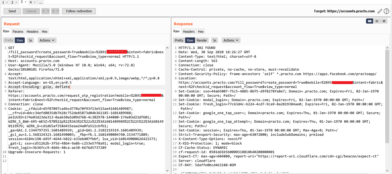The image size is (392, 174).
Task: Close Repeater tab 4
Action: click(x=34, y=2)
